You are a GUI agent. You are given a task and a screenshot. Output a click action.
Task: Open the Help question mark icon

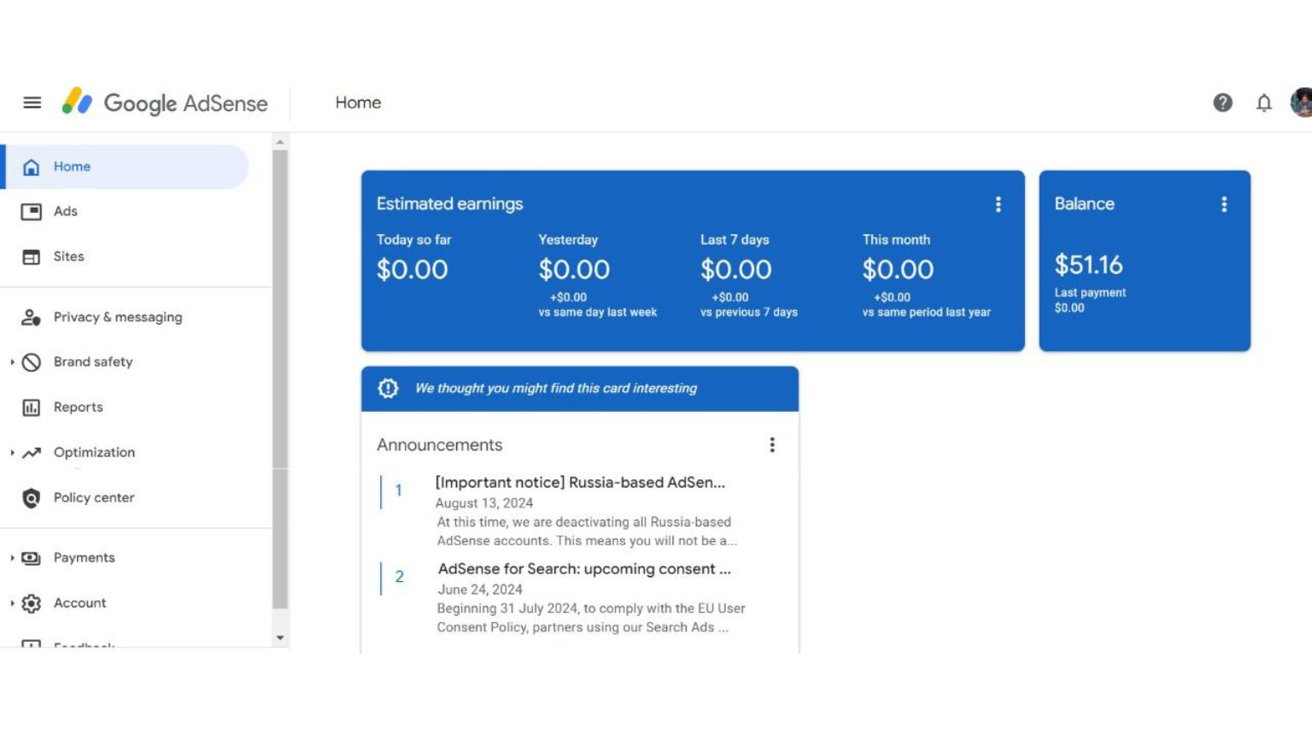click(x=1223, y=103)
